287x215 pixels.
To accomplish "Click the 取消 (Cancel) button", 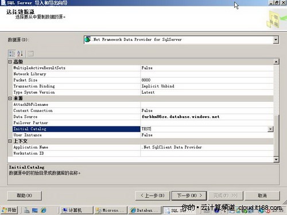I will (x=262, y=195).
